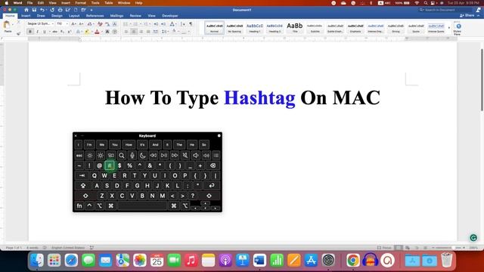Open the Mailings tab

(x=116, y=16)
